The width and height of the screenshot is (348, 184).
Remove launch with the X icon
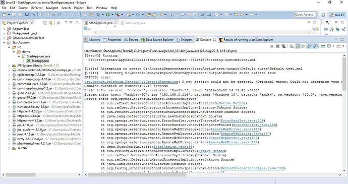click(x=278, y=46)
